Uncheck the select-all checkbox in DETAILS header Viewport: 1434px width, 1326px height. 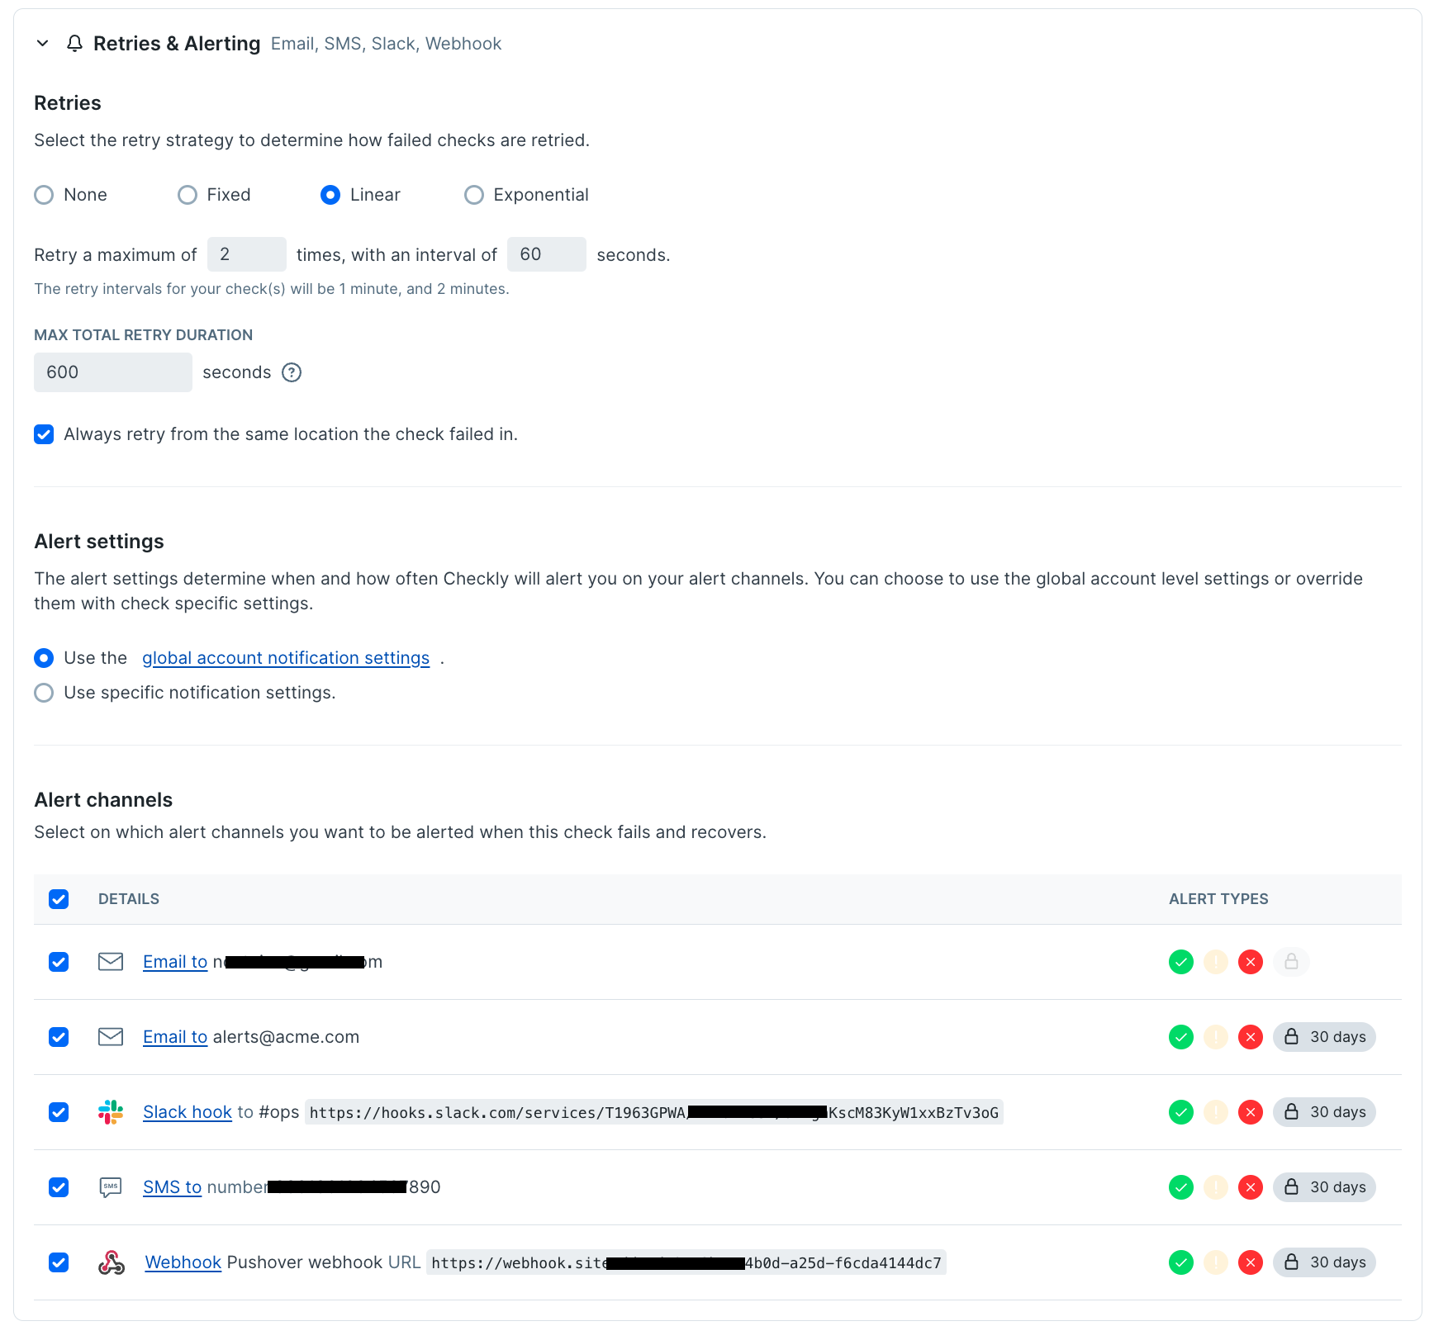click(59, 899)
